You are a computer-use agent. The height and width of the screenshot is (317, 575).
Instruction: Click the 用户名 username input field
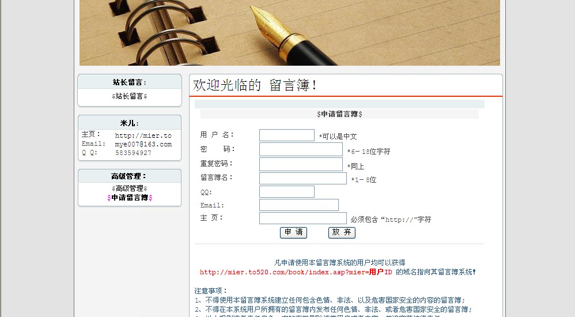click(287, 135)
